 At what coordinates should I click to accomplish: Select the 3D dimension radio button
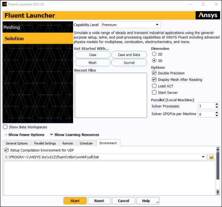pyautogui.click(x=154, y=60)
